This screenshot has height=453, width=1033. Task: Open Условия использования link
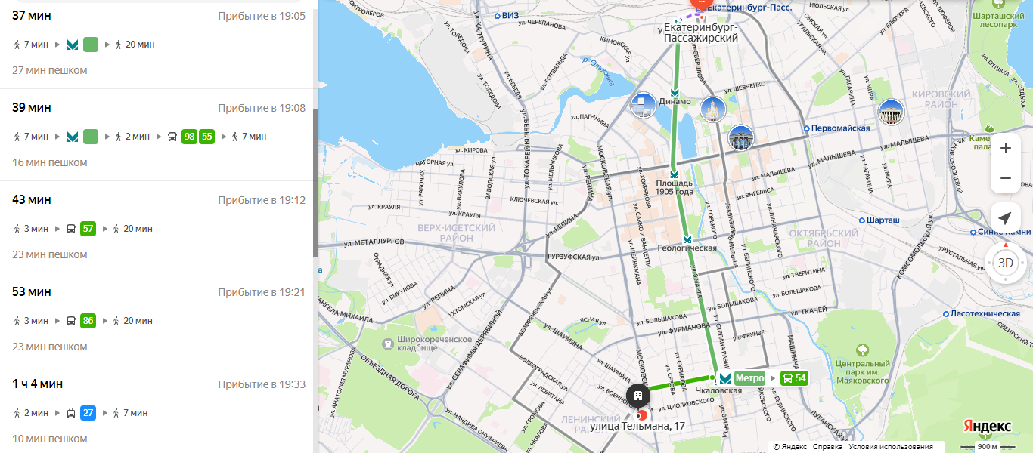(890, 447)
